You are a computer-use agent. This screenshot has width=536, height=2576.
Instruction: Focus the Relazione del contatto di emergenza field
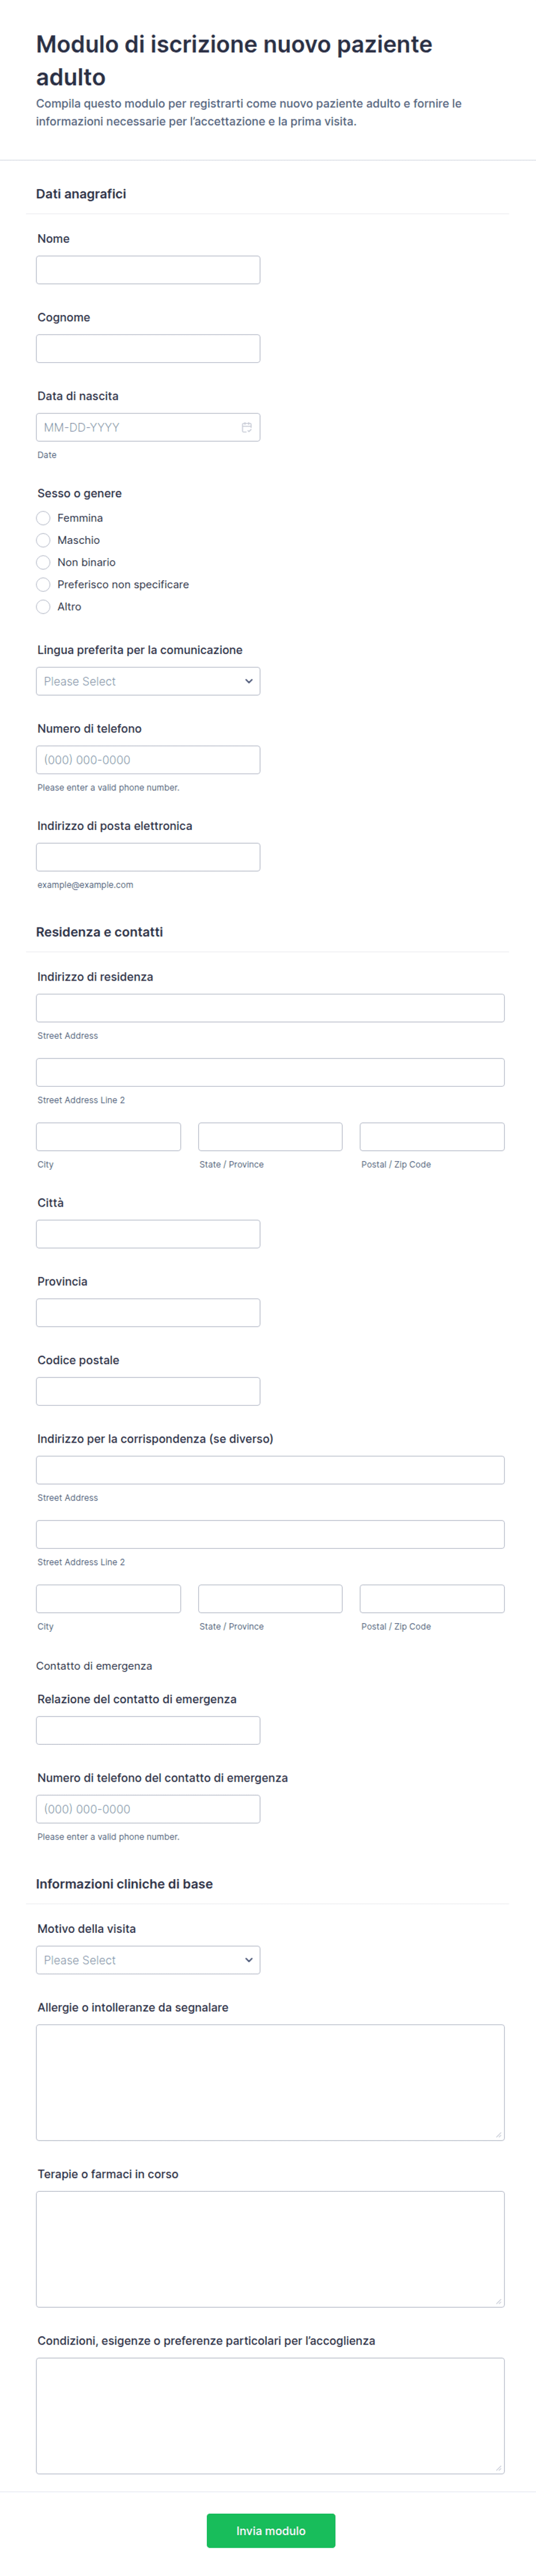[148, 1730]
